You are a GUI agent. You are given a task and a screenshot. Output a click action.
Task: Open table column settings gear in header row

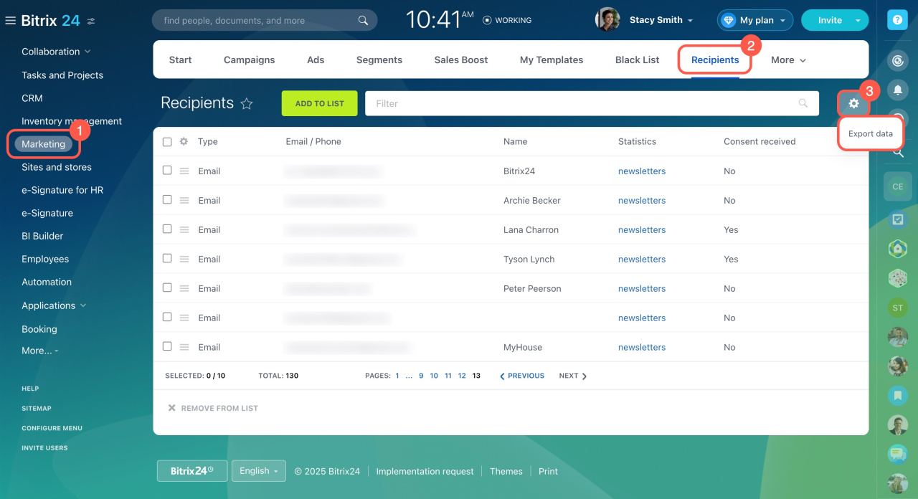184,141
